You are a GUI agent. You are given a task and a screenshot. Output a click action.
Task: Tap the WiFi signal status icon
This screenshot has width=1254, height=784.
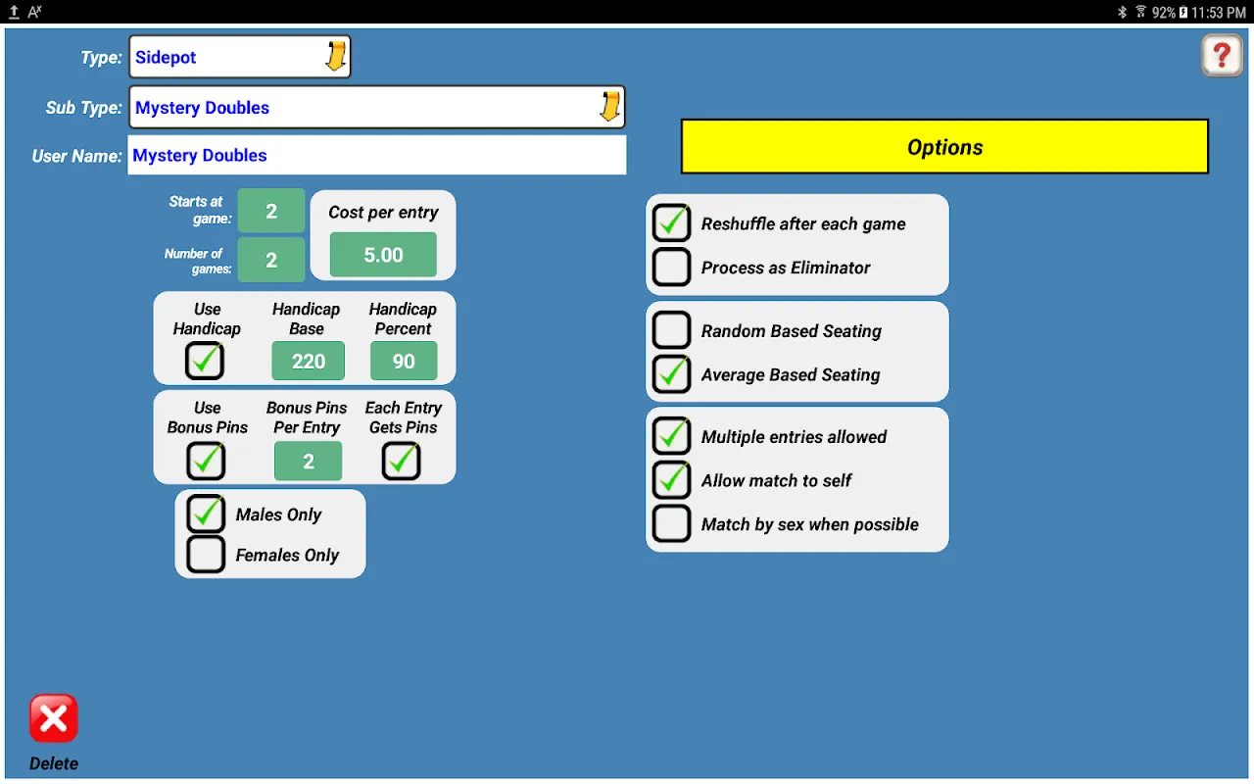point(1140,12)
